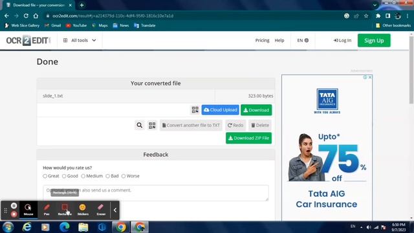The image size is (414, 233).
Task: Select the Mouse tool in the recorder bar
Action: coord(28,210)
